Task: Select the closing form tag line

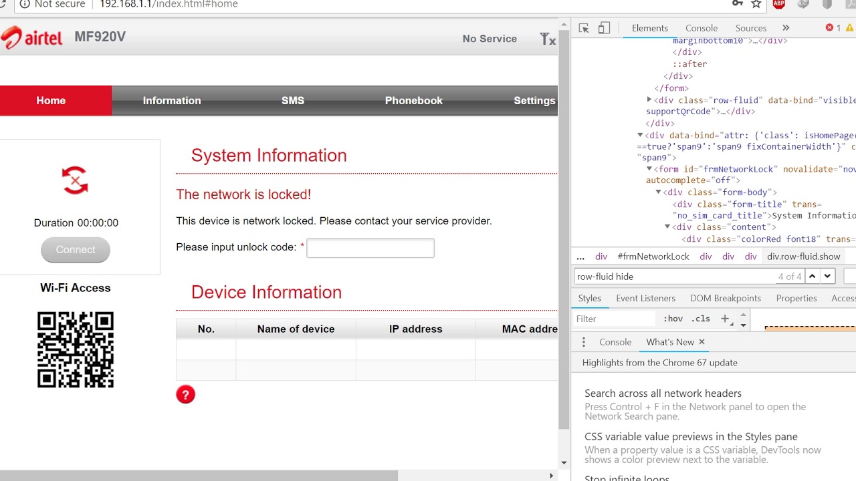Action: (671, 88)
